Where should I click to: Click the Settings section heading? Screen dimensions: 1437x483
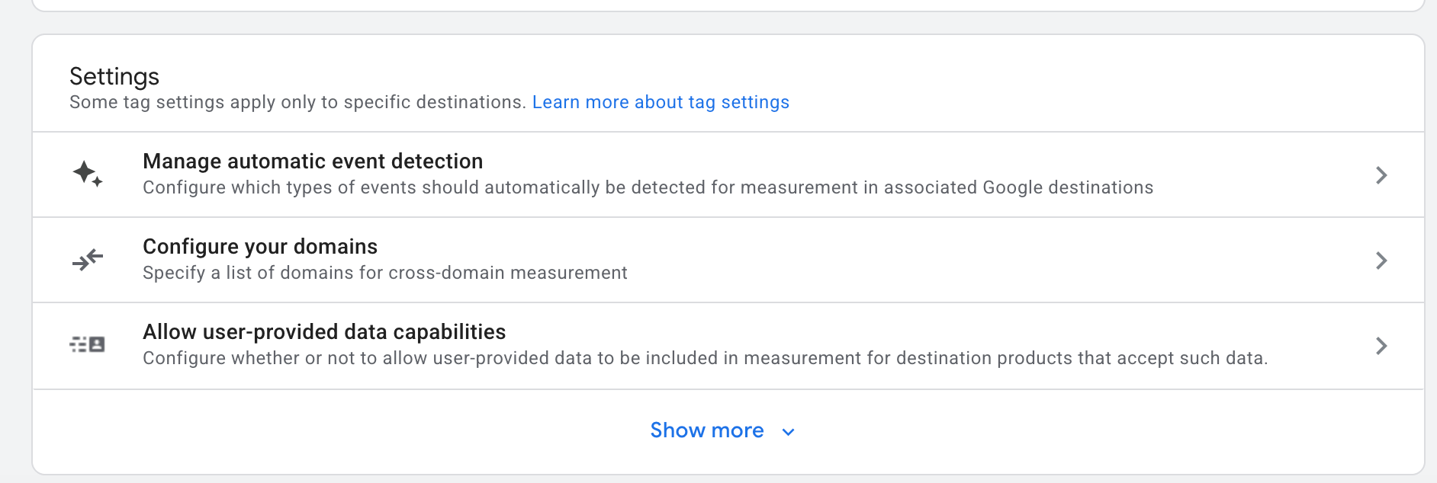pos(114,76)
